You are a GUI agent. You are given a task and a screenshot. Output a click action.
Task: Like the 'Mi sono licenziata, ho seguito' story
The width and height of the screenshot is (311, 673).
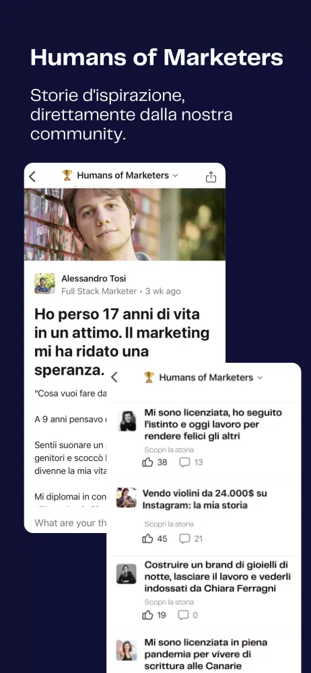tap(148, 462)
